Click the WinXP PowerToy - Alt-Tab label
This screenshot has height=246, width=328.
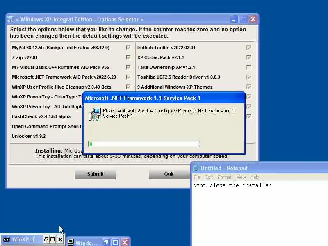click(x=47, y=107)
